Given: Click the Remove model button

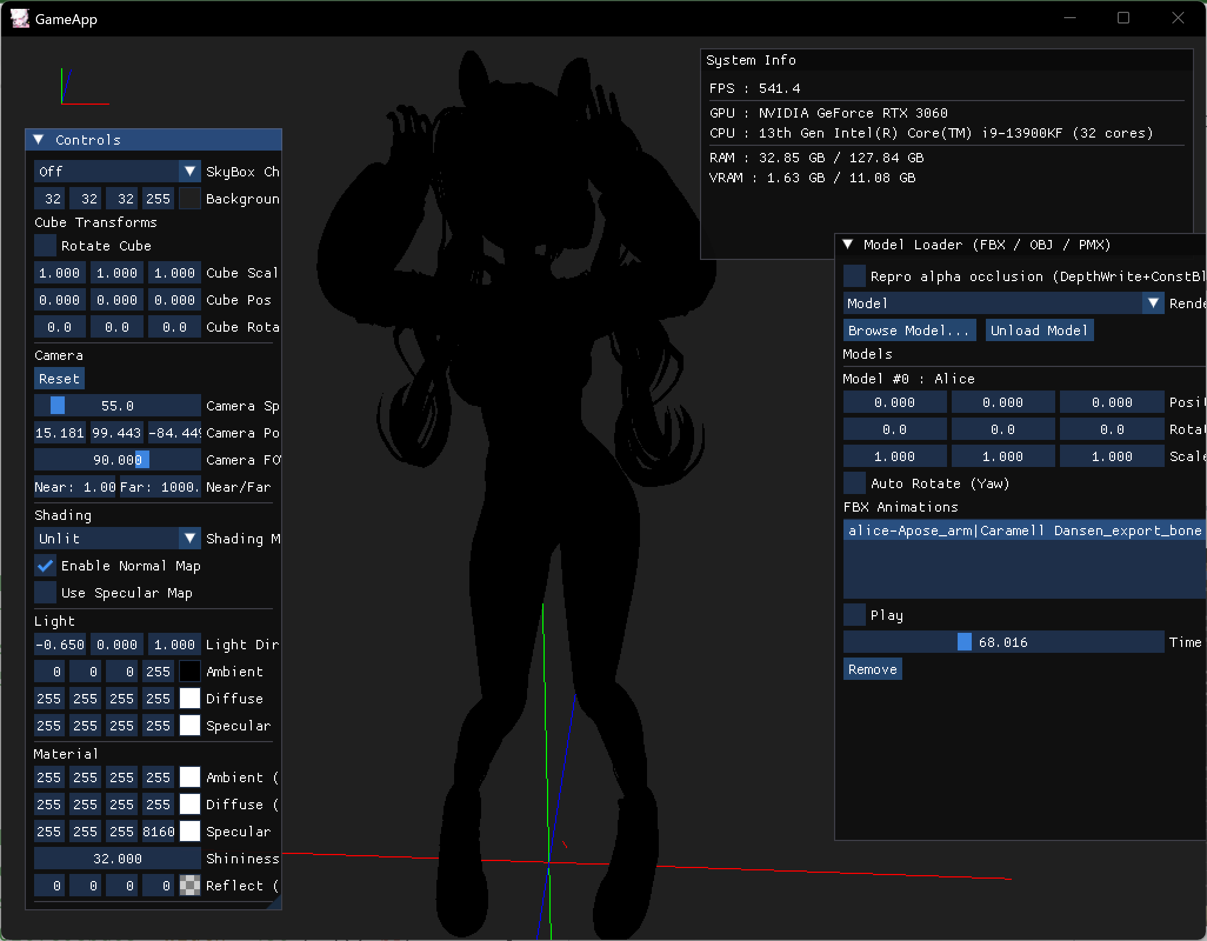Looking at the screenshot, I should (x=872, y=669).
